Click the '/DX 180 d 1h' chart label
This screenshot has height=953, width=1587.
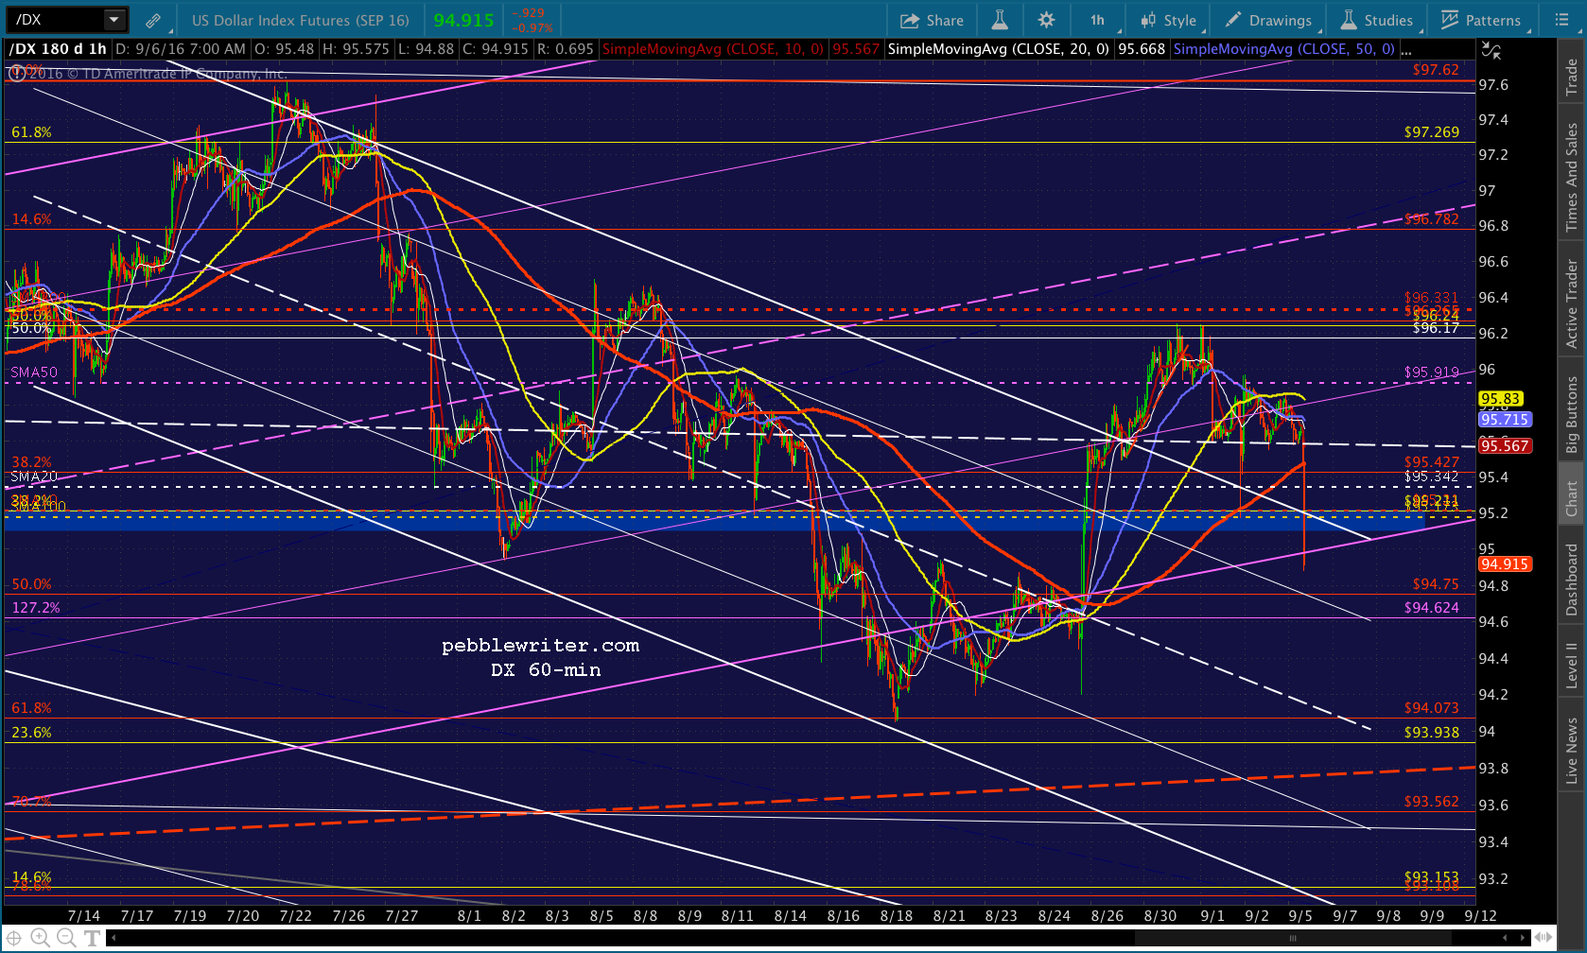tap(58, 49)
